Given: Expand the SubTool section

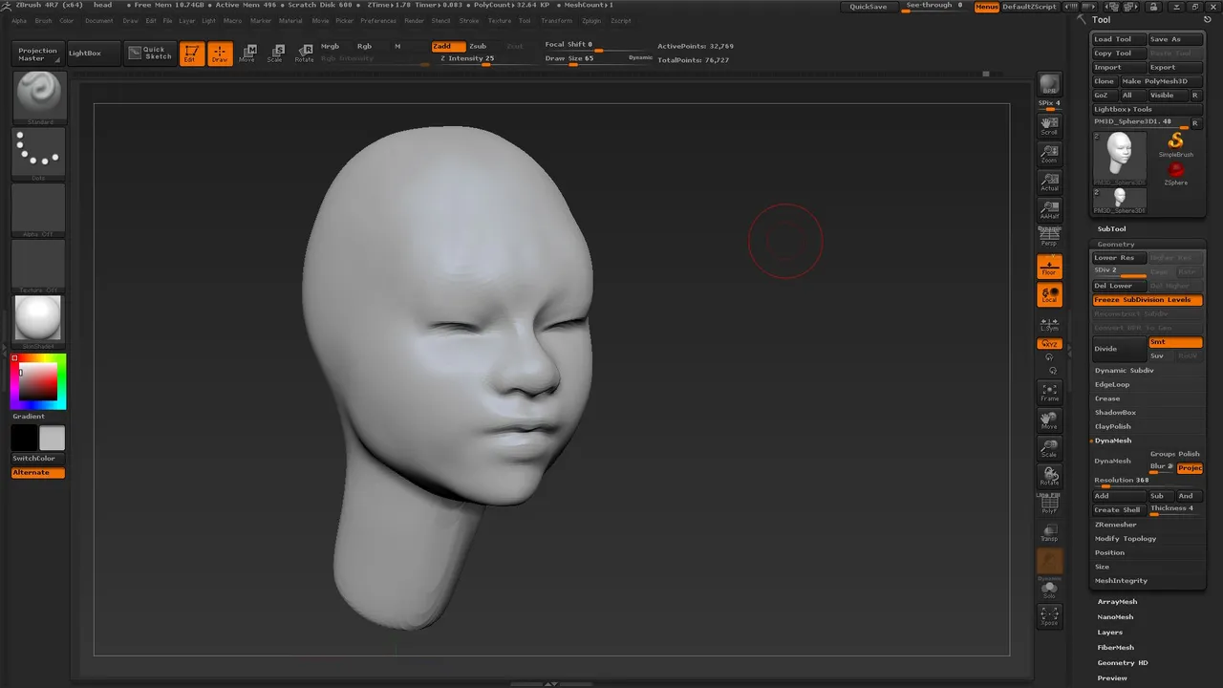Looking at the screenshot, I should [x=1111, y=229].
